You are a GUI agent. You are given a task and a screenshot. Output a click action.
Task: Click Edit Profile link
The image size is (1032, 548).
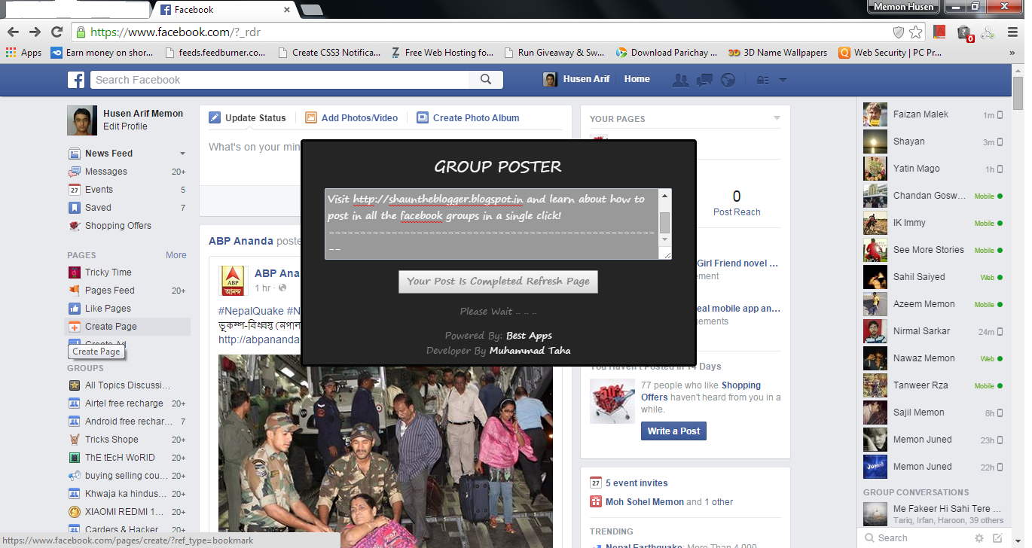pos(125,126)
